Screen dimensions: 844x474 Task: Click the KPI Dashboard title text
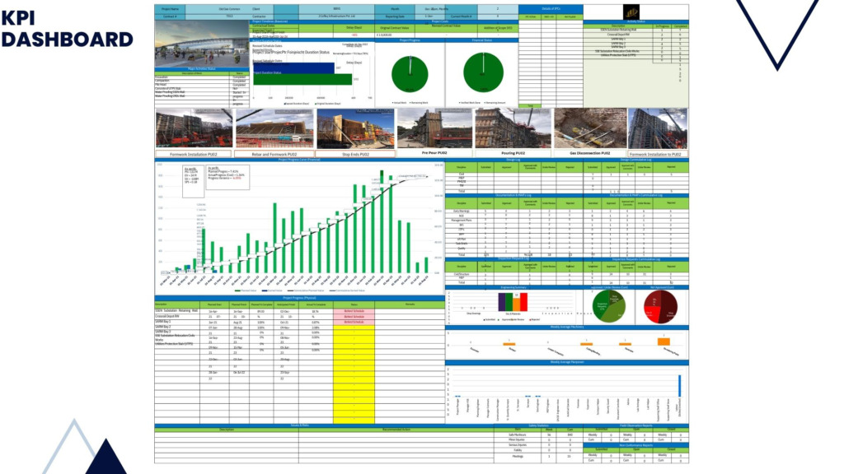[68, 28]
